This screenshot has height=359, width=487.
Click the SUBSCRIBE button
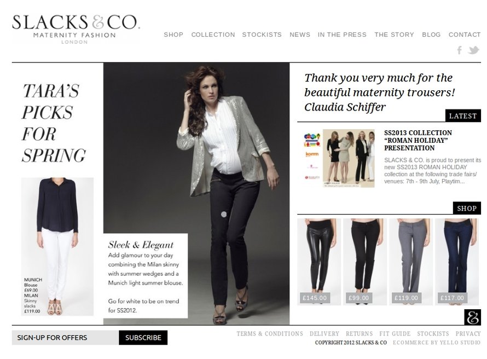[x=143, y=338]
